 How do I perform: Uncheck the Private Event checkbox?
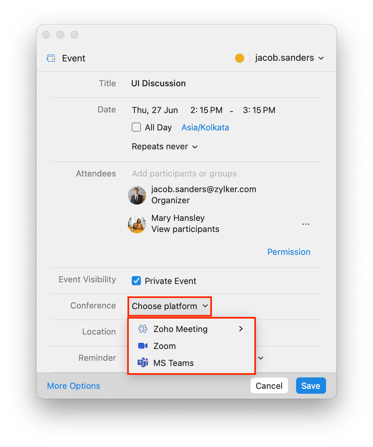[136, 281]
